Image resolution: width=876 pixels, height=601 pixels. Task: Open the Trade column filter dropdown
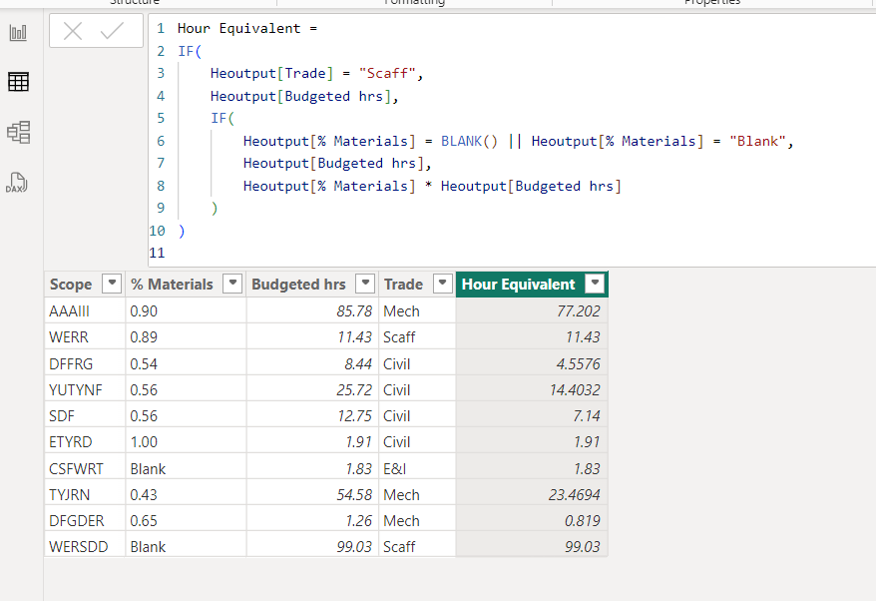pyautogui.click(x=442, y=284)
